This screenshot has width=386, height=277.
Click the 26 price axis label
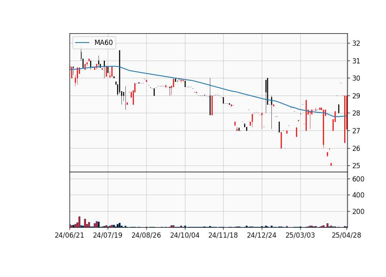356,148
